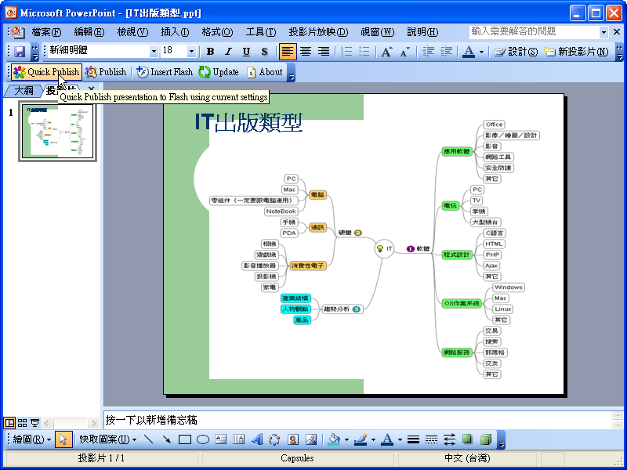Switch to the 大綱 outline tab
The width and height of the screenshot is (627, 470).
[x=24, y=91]
